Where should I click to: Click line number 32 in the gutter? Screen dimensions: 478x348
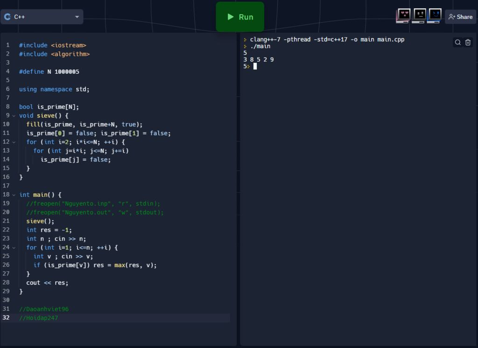tap(6, 318)
